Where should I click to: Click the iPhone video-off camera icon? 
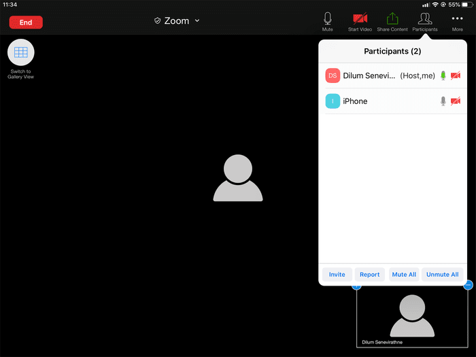(x=456, y=101)
